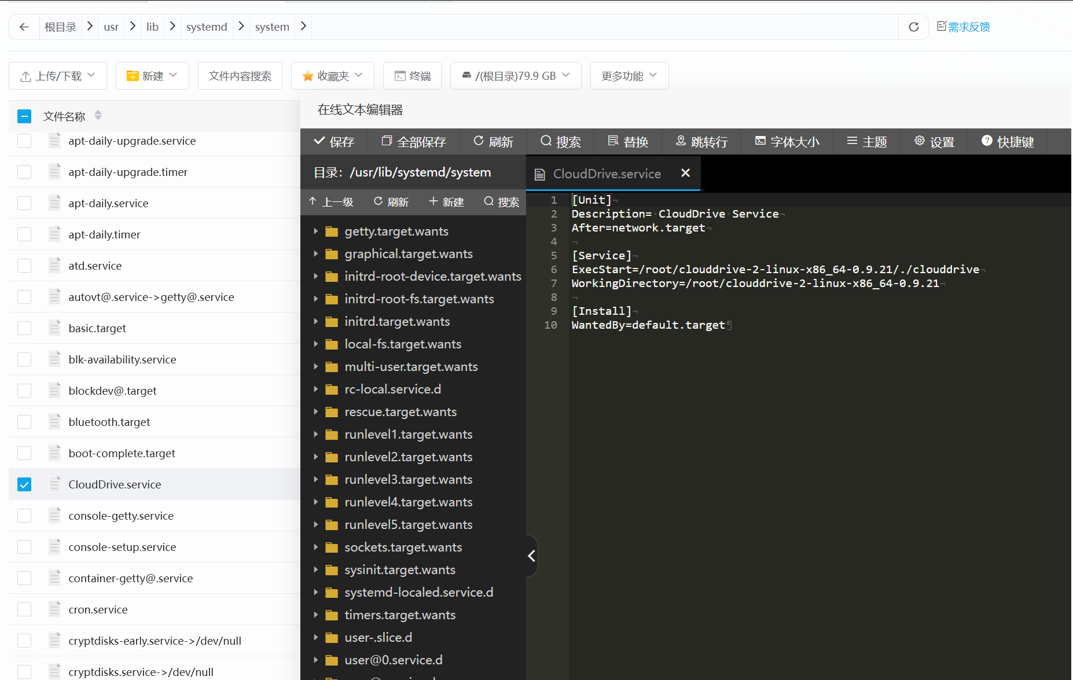This screenshot has width=1073, height=680.
Task: Show keyboard shortcuts (快捷键)
Action: [1008, 142]
